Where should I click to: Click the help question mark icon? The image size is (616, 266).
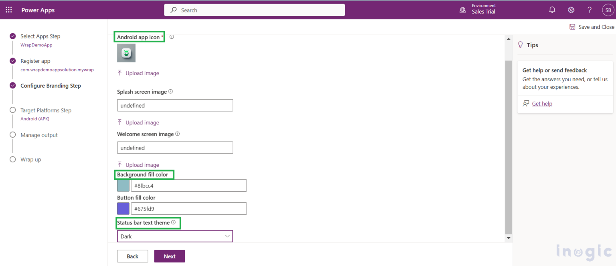590,10
